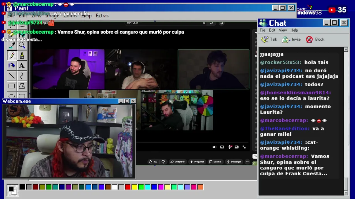Select the Airbrush spray can tool
The width and height of the screenshot is (355, 199).
tap(11, 66)
